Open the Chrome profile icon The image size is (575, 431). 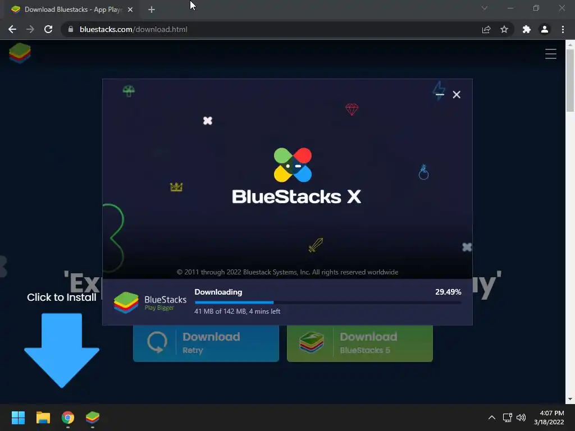[x=545, y=29]
